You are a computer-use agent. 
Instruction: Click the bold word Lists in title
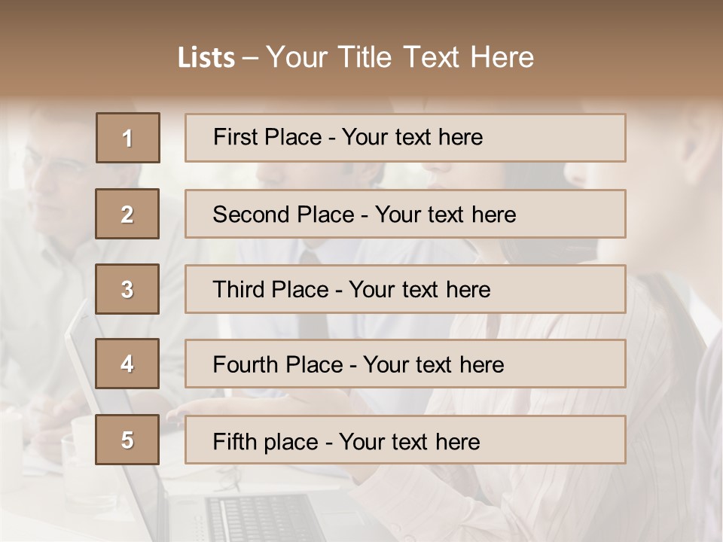point(206,58)
